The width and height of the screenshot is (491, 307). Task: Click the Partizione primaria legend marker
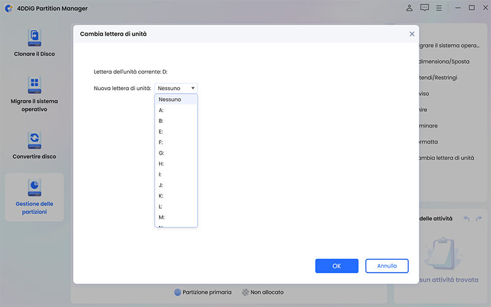pyautogui.click(x=177, y=292)
